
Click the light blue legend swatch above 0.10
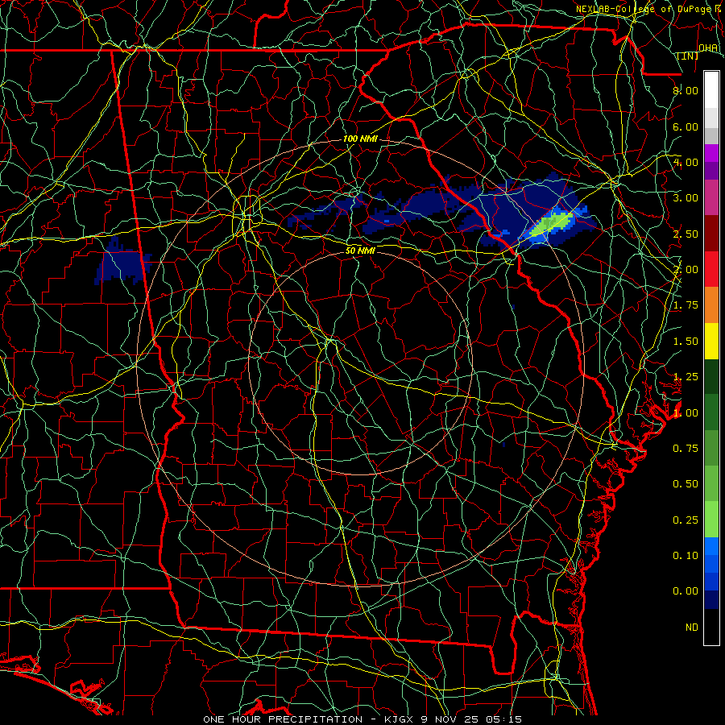711,546
